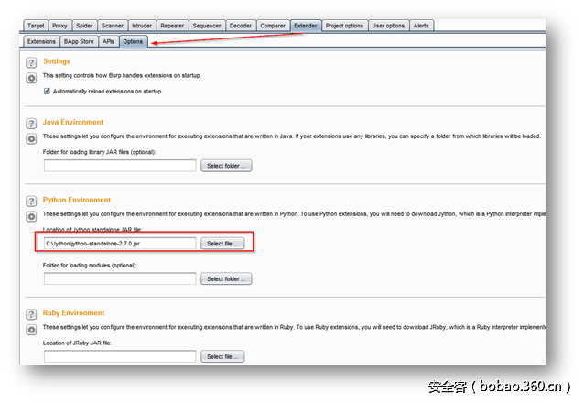Go to the Intruder tab
Image resolution: width=584 pixels, height=403 pixels.
pos(142,26)
